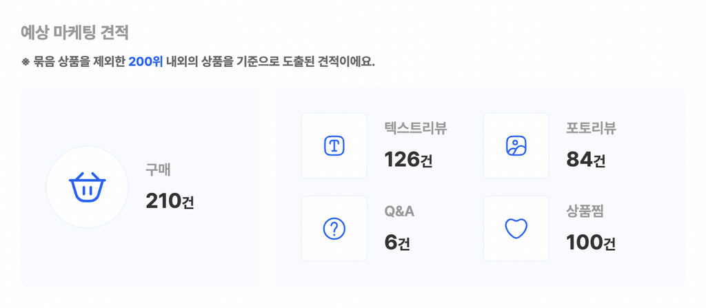The image size is (706, 308).
Task: Click the text review T icon
Action: pyautogui.click(x=334, y=146)
